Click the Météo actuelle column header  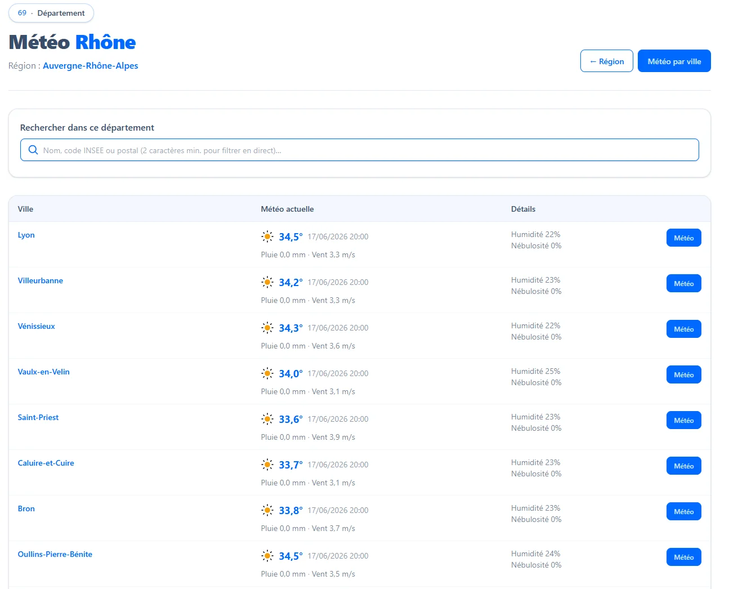288,209
